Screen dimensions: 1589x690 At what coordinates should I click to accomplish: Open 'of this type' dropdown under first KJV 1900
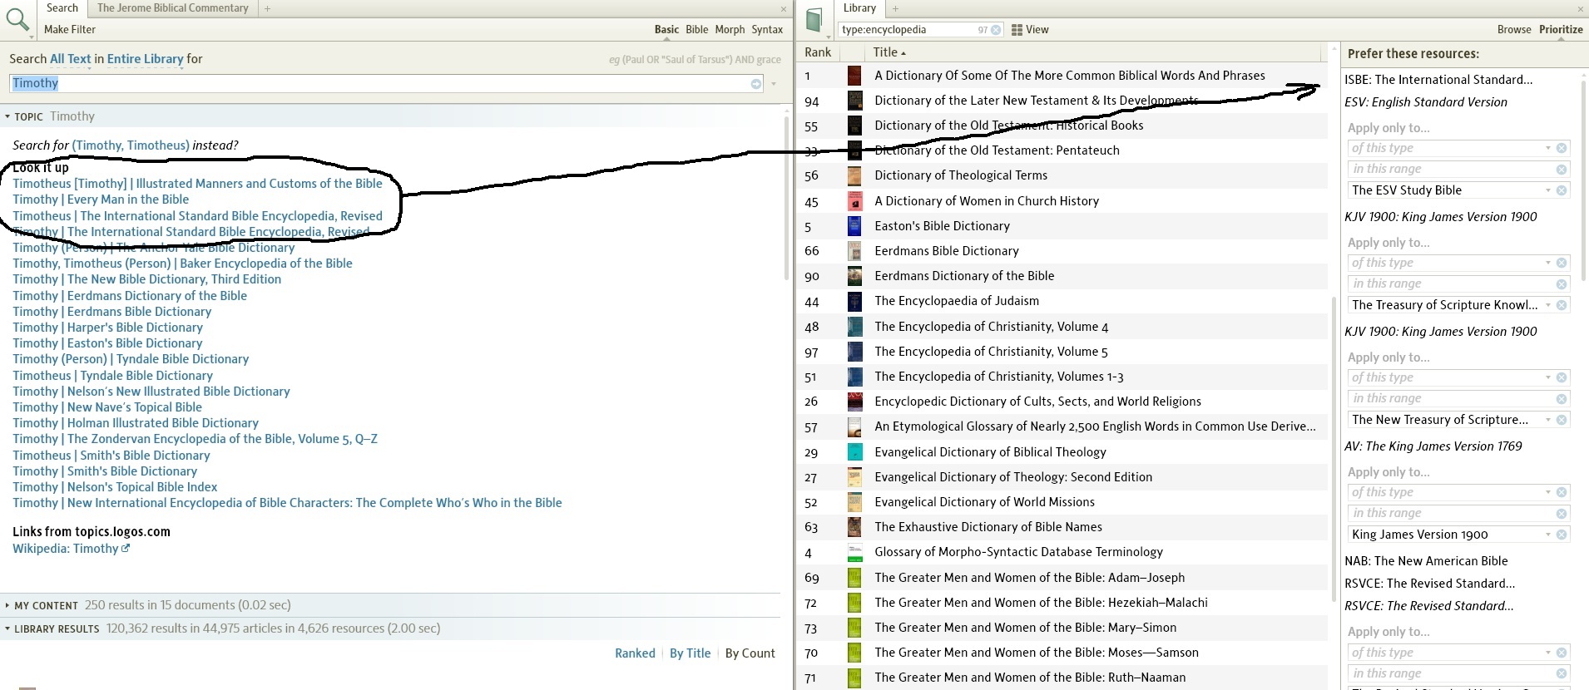pos(1548,263)
